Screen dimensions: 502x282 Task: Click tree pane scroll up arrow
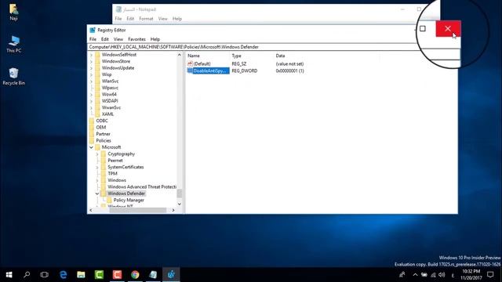coord(180,55)
